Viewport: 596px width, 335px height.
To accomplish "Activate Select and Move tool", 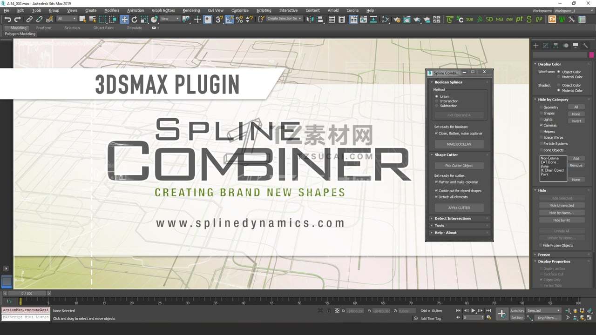I will click(x=124, y=19).
